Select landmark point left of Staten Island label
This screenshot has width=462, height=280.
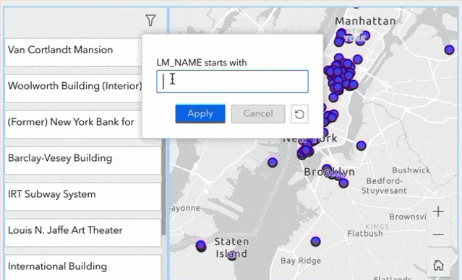point(201,245)
